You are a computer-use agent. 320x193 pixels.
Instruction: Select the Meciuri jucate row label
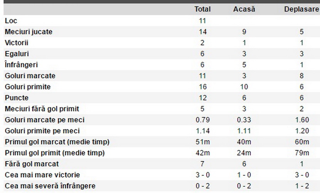coord(29,32)
